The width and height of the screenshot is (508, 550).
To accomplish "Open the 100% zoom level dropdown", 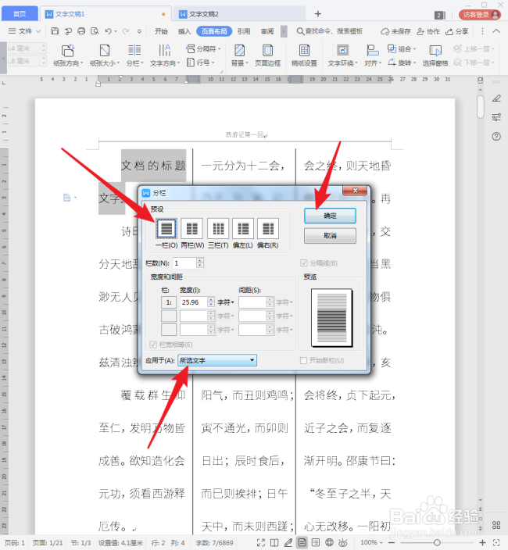I will coord(371,543).
